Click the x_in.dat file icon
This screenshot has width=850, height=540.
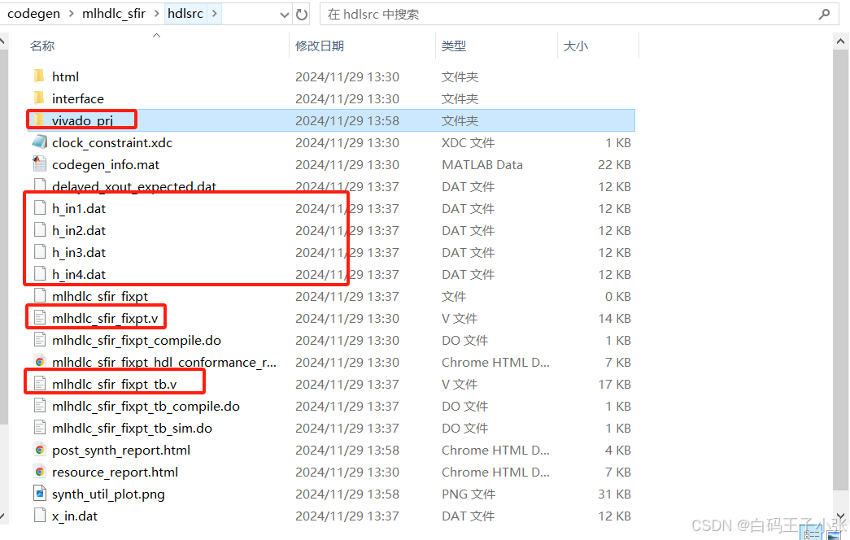[40, 516]
